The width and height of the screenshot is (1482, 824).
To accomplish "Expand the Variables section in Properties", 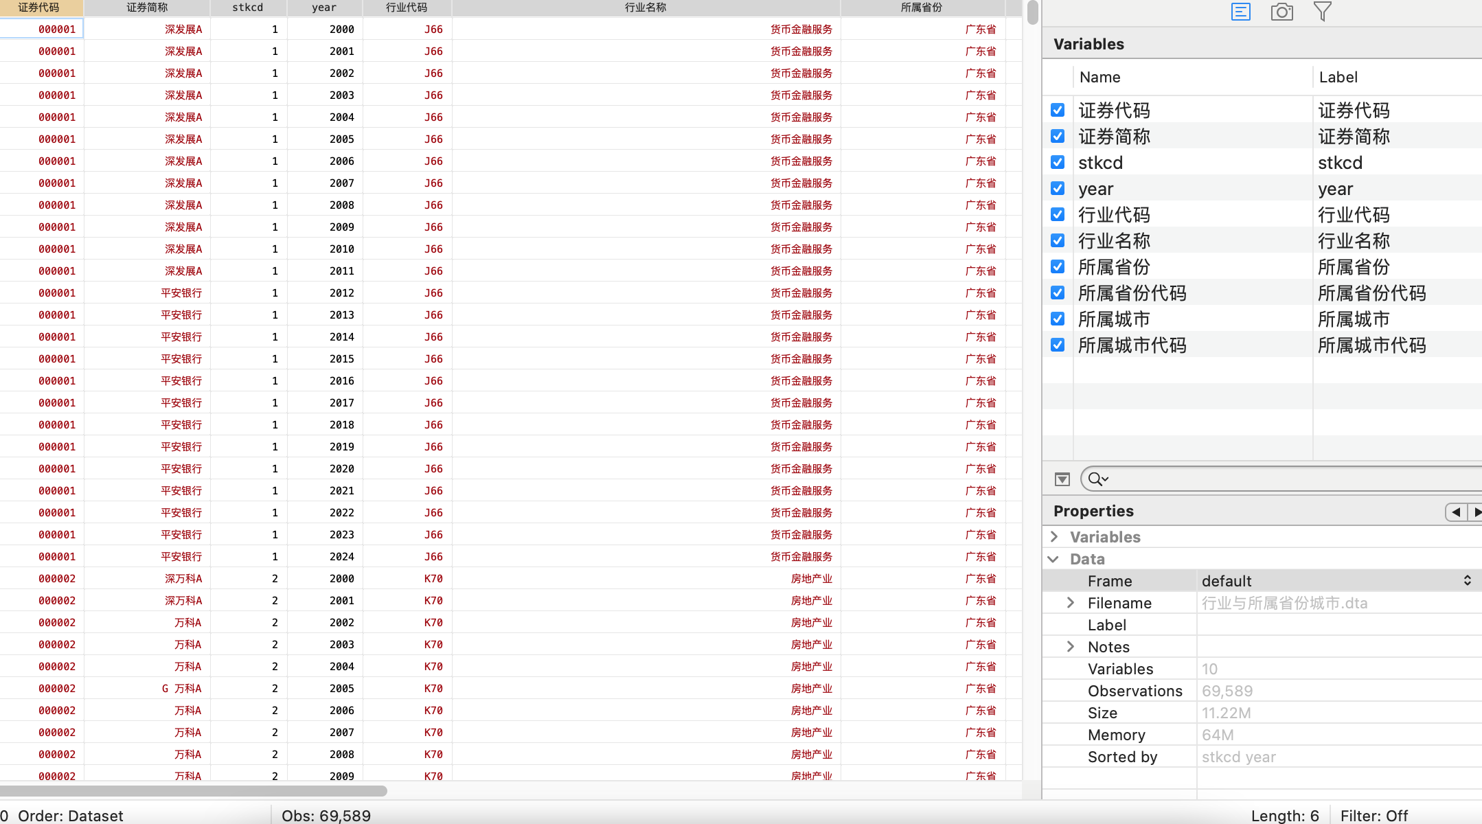I will coord(1054,537).
